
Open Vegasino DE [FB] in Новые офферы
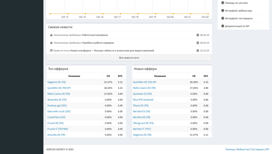pyautogui.click(x=142, y=135)
